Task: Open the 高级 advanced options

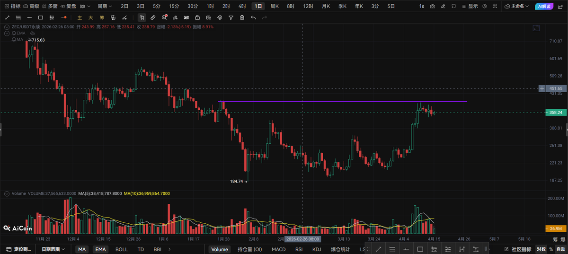Action: (31, 6)
